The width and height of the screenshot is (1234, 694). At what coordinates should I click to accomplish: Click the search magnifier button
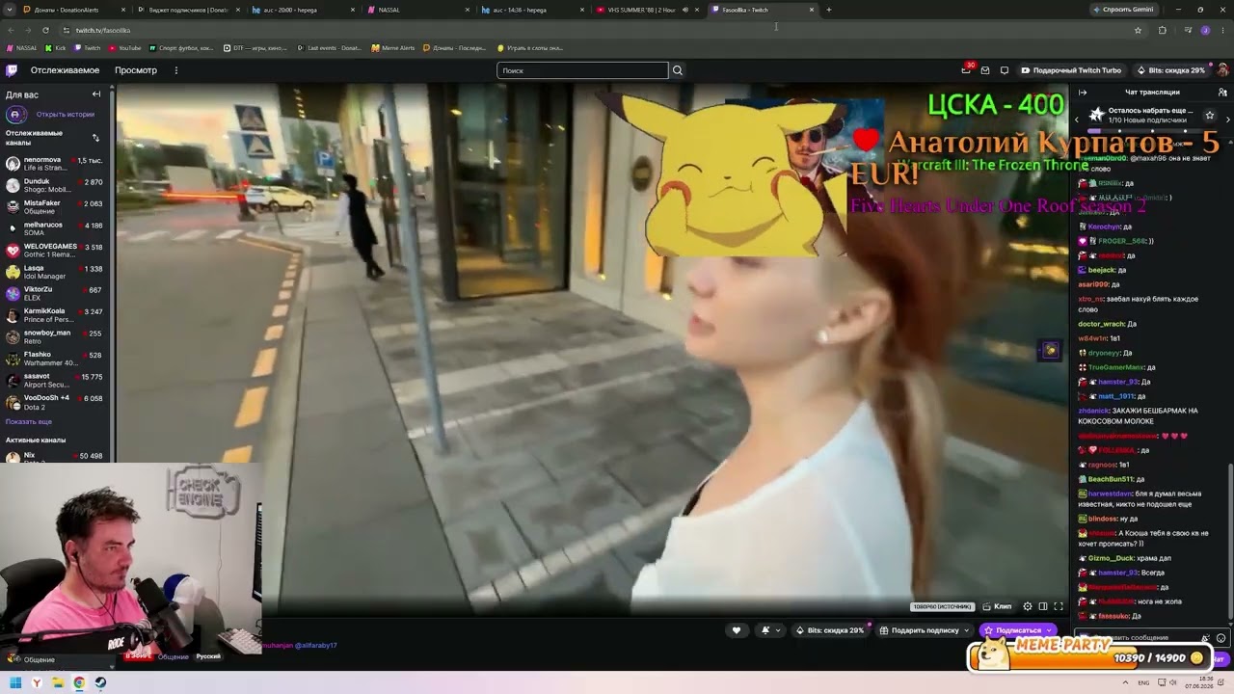(x=678, y=70)
